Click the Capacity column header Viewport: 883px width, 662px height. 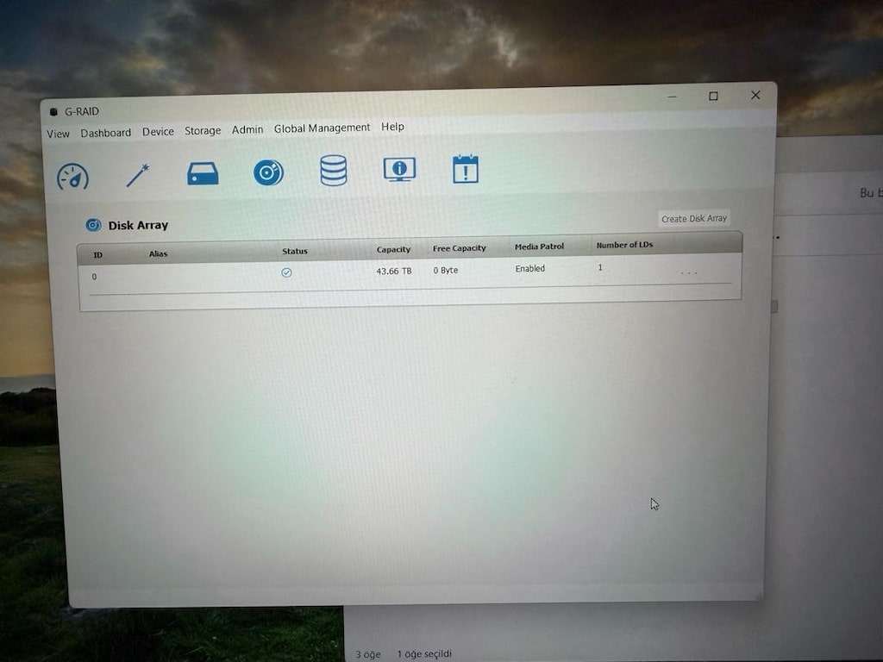point(393,249)
